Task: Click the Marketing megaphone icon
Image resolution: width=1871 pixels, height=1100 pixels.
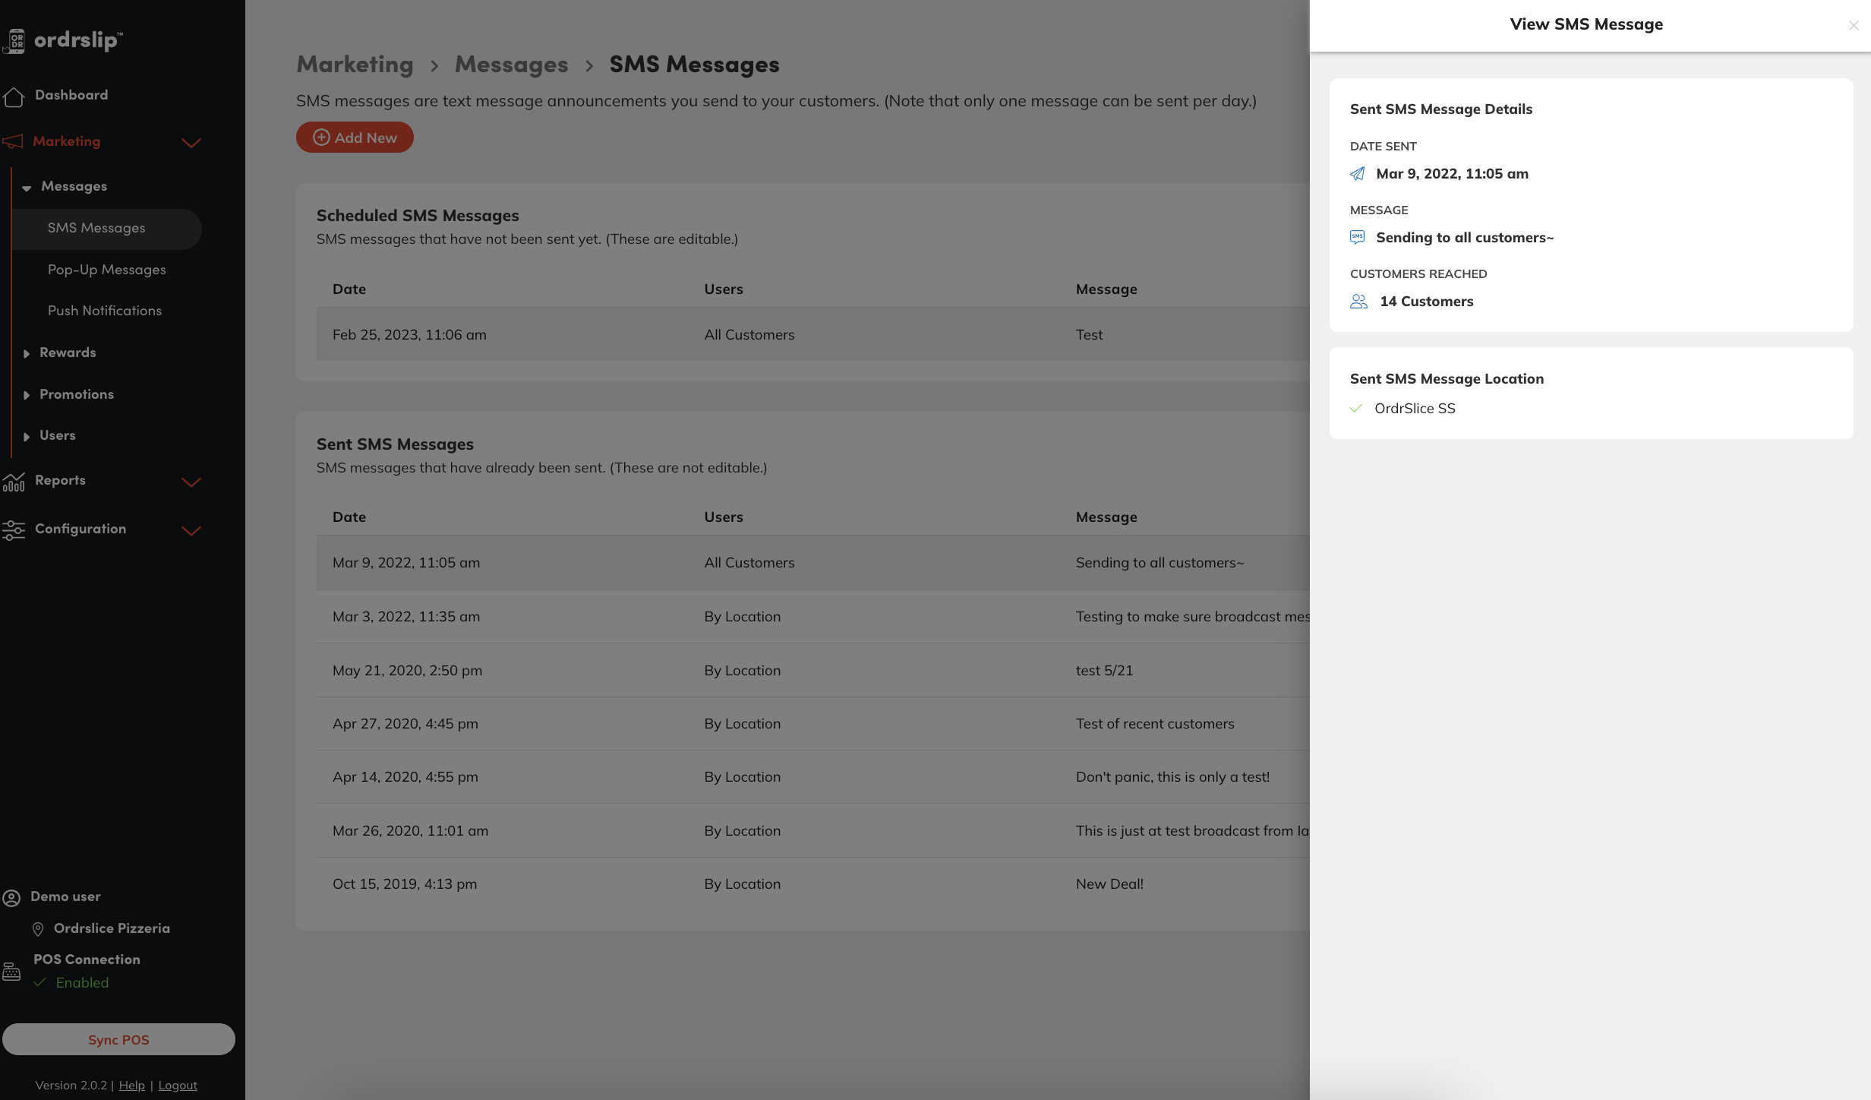Action: 13,142
